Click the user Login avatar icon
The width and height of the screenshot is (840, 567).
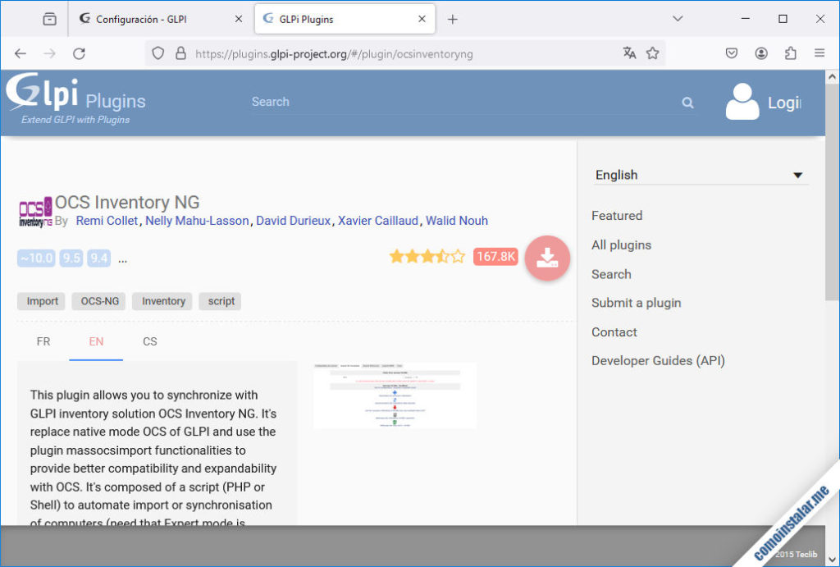point(742,103)
